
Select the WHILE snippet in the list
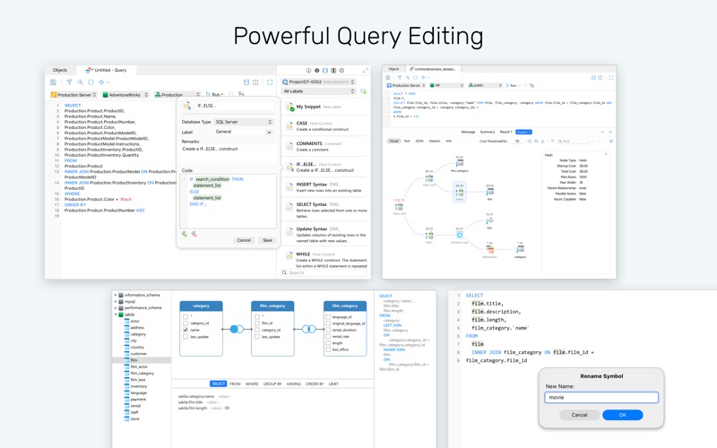coord(324,260)
